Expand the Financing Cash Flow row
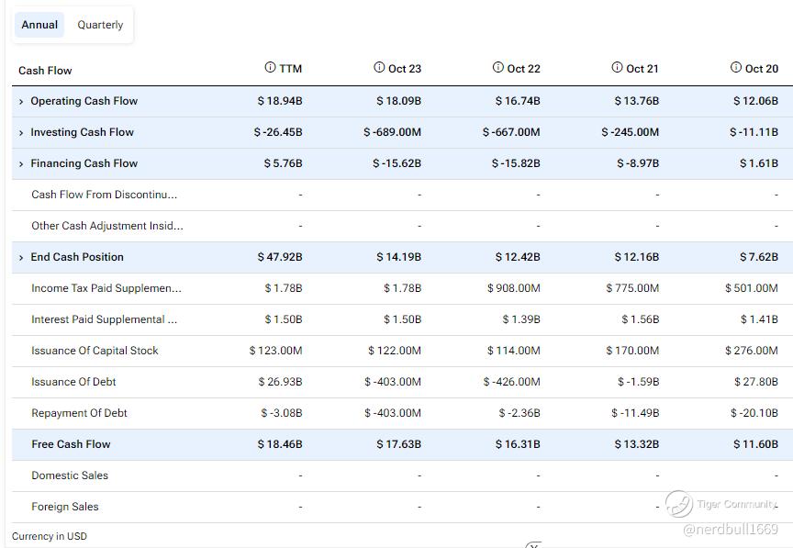Viewport: 793px width, 548px height. [21, 164]
